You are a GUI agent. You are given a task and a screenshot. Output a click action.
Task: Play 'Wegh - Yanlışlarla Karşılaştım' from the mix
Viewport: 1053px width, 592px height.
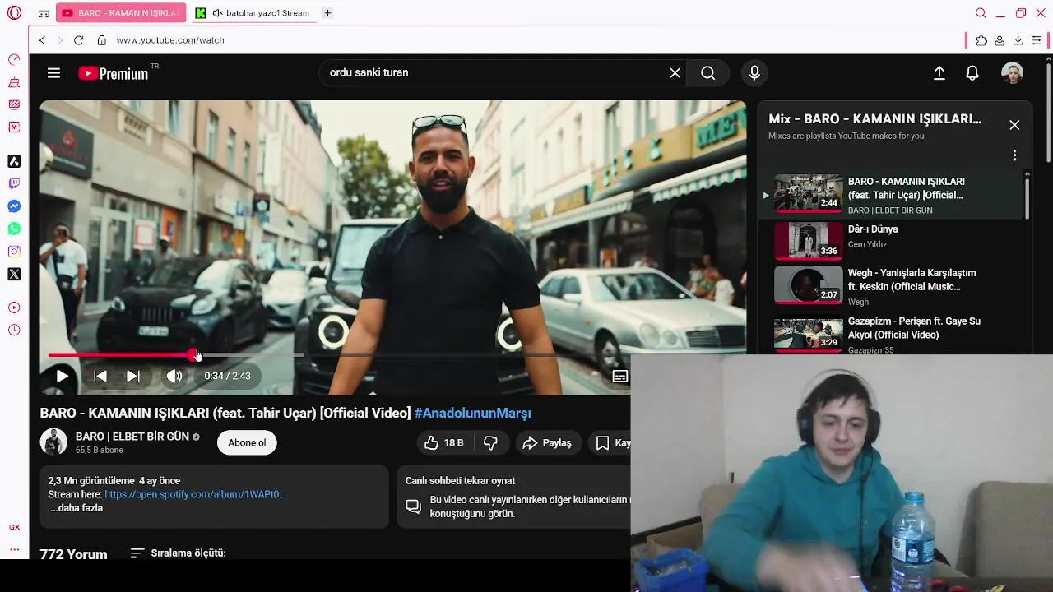(x=890, y=285)
